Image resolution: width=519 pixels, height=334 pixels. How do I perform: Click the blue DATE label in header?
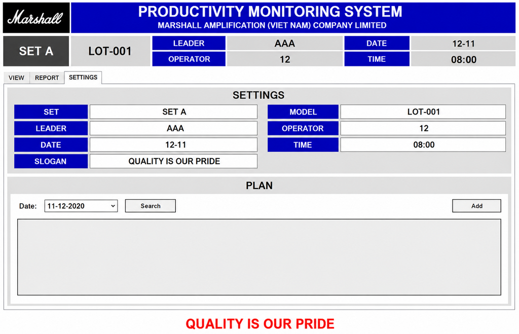[377, 44]
